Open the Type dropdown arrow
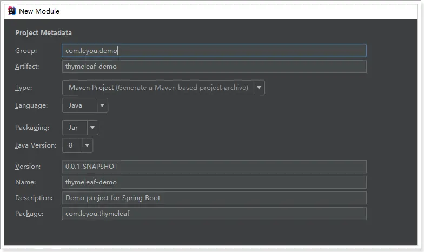The height and width of the screenshot is (252, 424). [259, 88]
